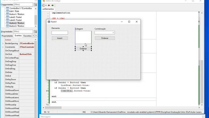Viewport: 209px width, 118px height.
Task: Click the red back arrow in code editor toolbar
Action: point(49,5)
